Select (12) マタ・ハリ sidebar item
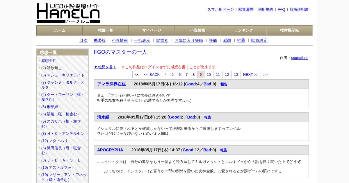Image resolution: width=349 pixels, height=183 pixels. (x=54, y=141)
